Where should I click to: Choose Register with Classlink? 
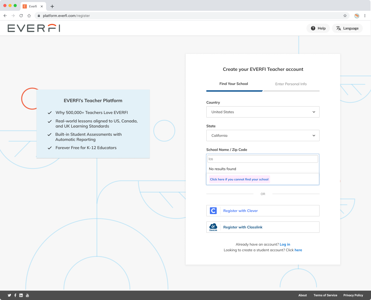click(x=263, y=227)
